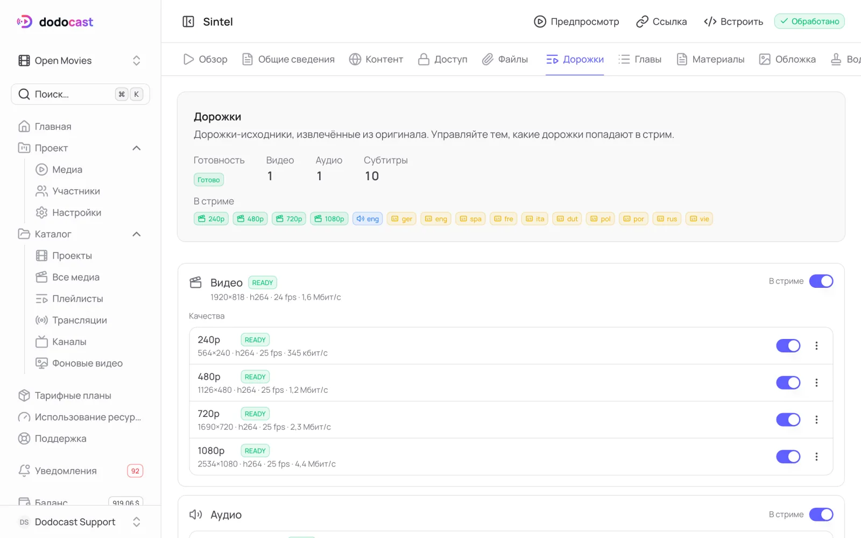Open the Dodocast Support account switcher

point(80,522)
